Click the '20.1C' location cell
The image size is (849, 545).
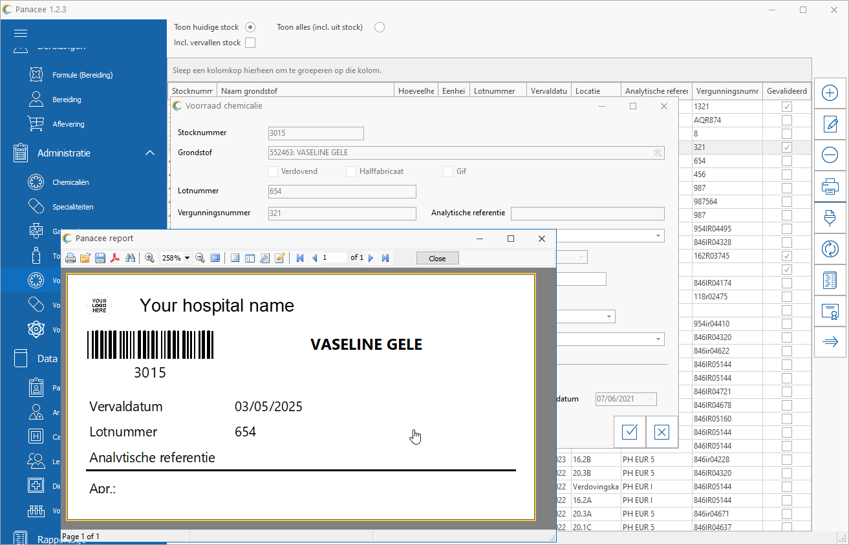click(x=596, y=528)
